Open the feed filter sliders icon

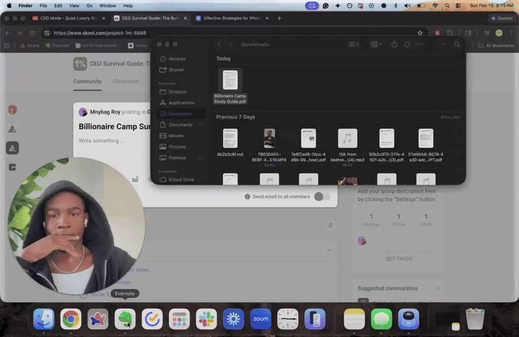coord(330,225)
